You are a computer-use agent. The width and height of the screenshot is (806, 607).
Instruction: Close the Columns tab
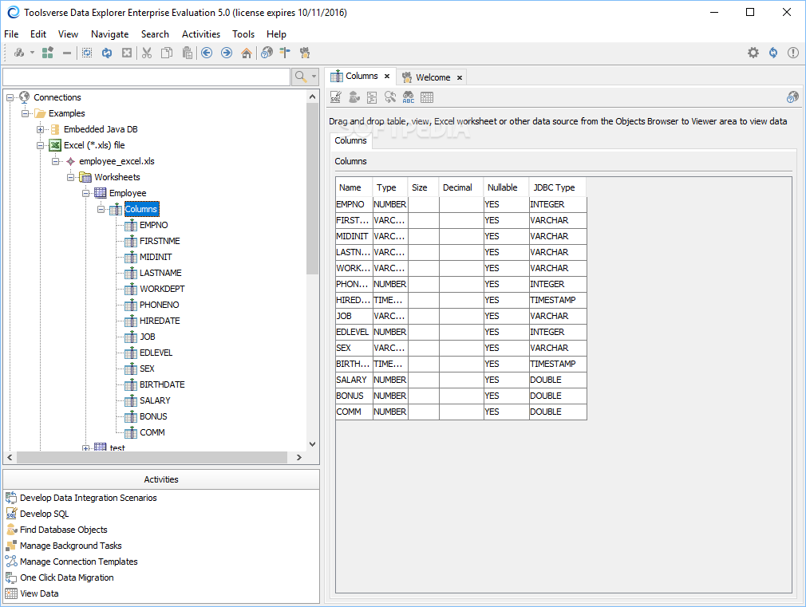[387, 76]
